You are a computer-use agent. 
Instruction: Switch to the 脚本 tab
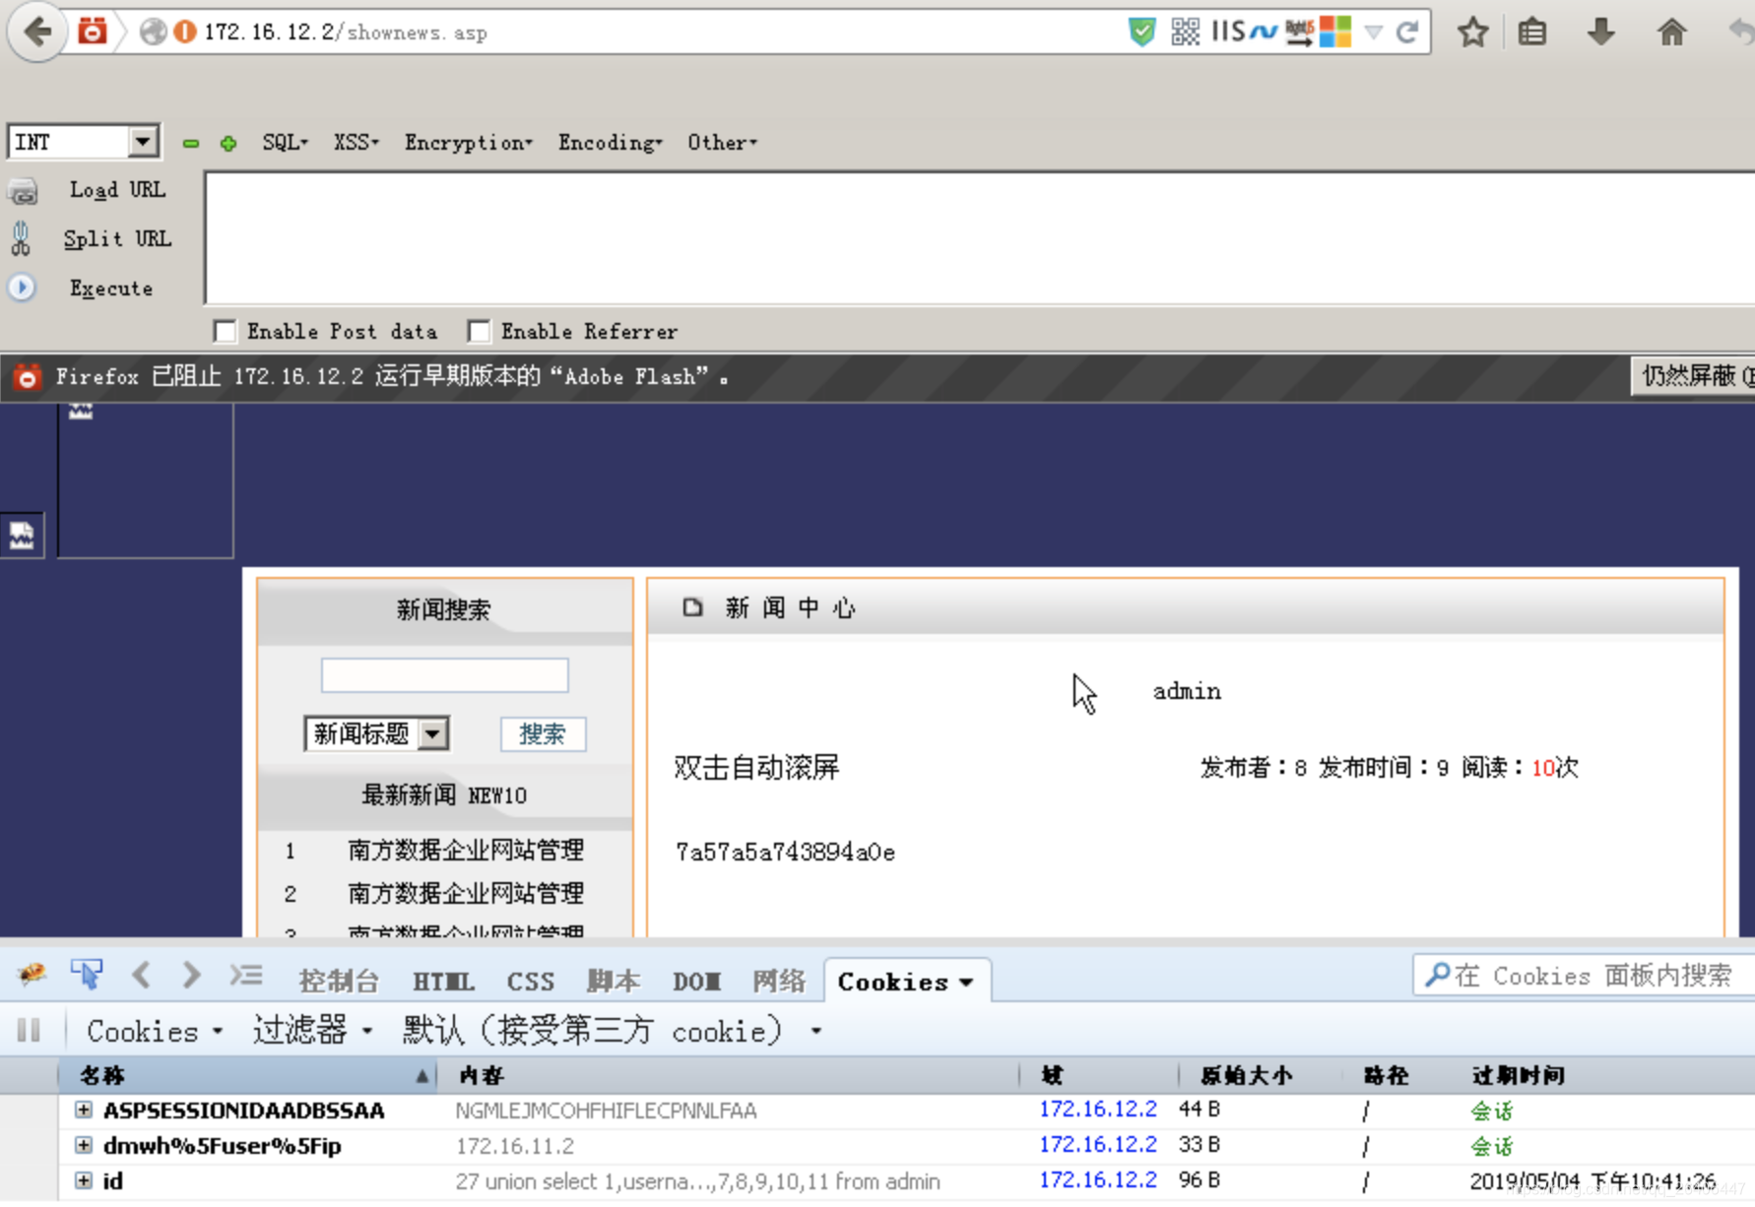(x=613, y=982)
